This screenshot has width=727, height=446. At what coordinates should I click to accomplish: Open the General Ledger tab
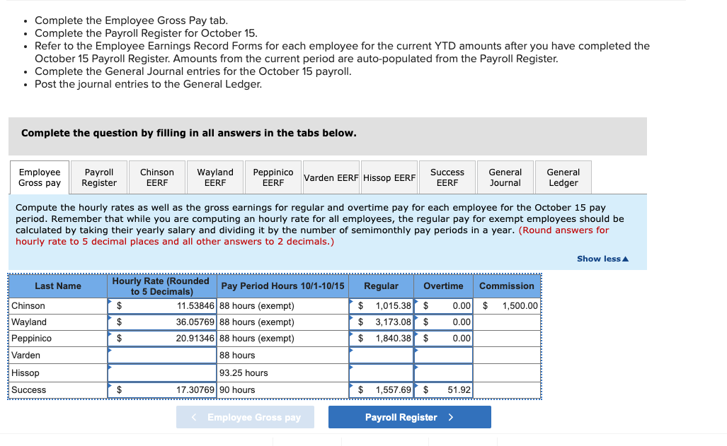click(563, 177)
